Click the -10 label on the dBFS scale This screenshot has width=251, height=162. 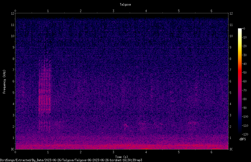point(244,37)
